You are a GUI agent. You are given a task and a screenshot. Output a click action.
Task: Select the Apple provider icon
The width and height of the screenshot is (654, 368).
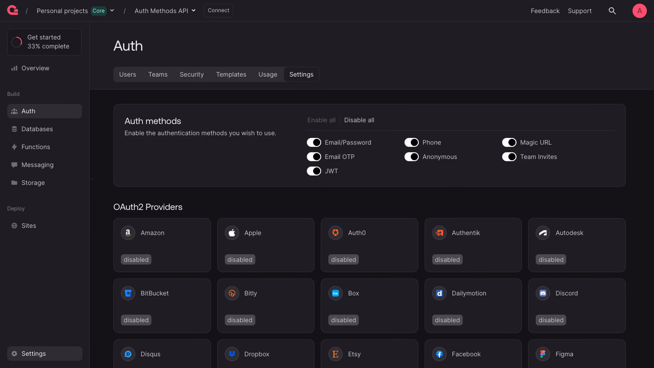(231, 233)
